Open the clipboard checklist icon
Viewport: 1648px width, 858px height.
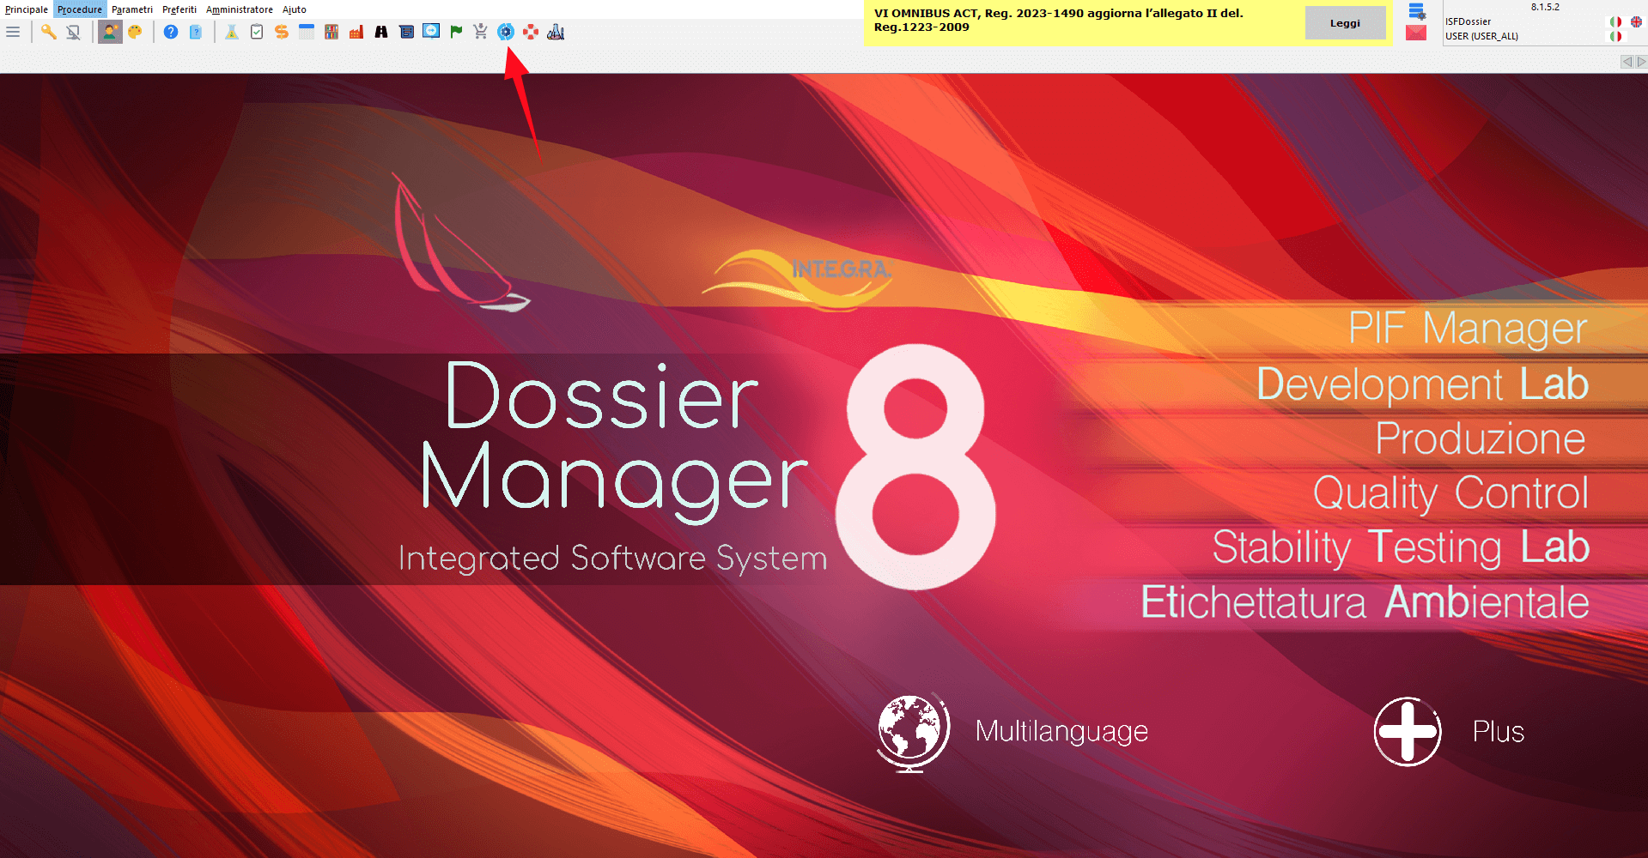pos(257,32)
